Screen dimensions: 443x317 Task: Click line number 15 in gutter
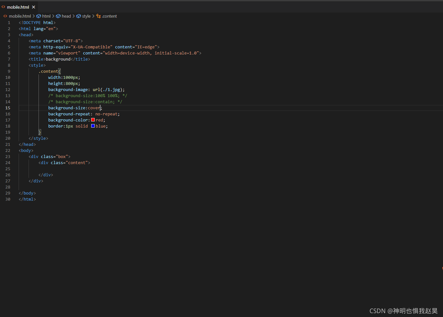pos(8,108)
